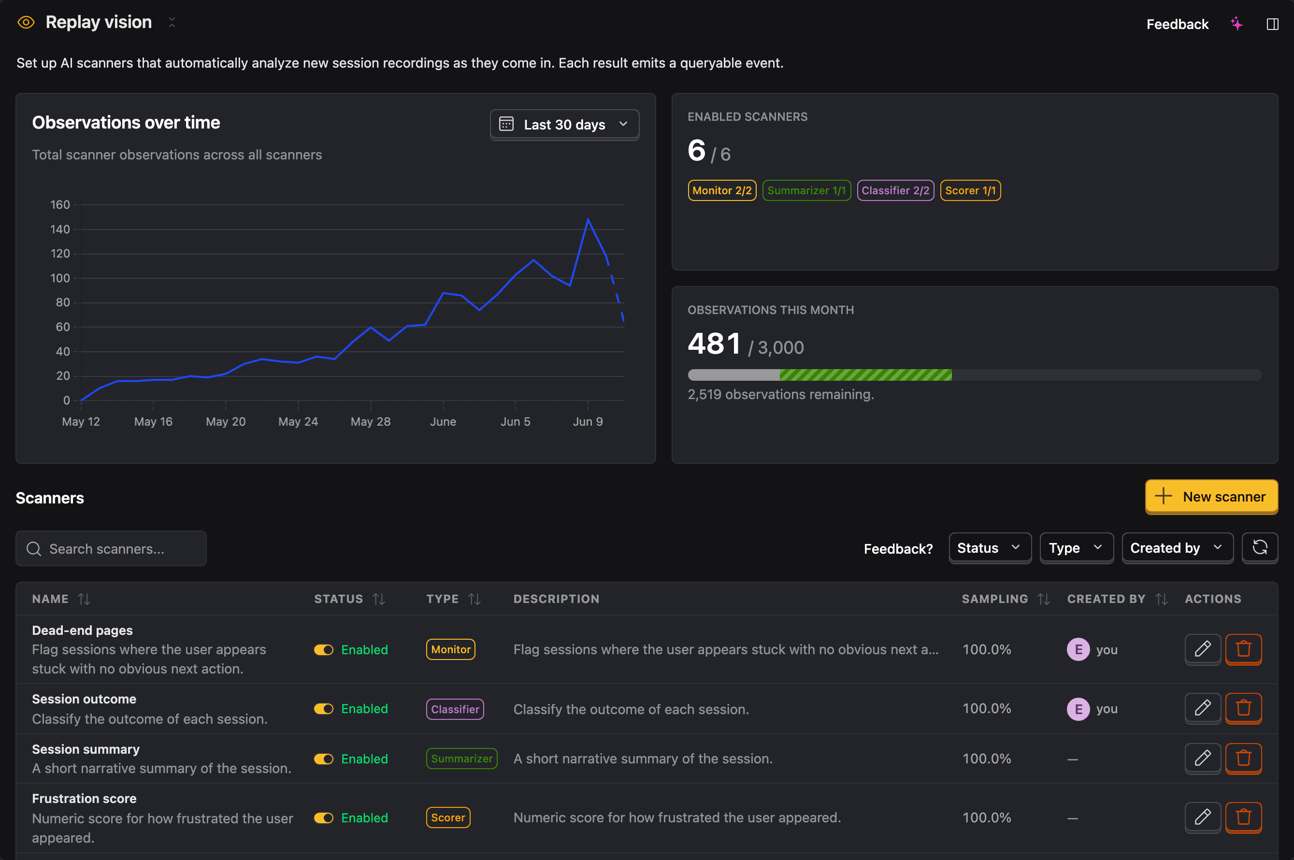Open the Type filter dropdown
Screen dimensions: 1294x860
[1076, 547]
